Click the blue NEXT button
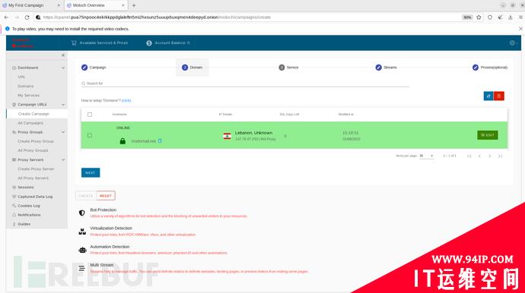The image size is (525, 293). click(91, 173)
